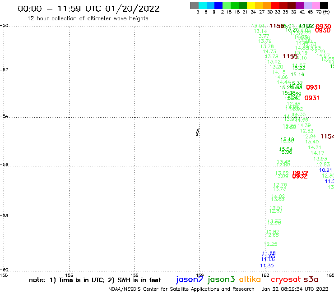This screenshot has width=334, height=293.
Task: Click the blue wave height value '10.91'
Action: [x=325, y=170]
